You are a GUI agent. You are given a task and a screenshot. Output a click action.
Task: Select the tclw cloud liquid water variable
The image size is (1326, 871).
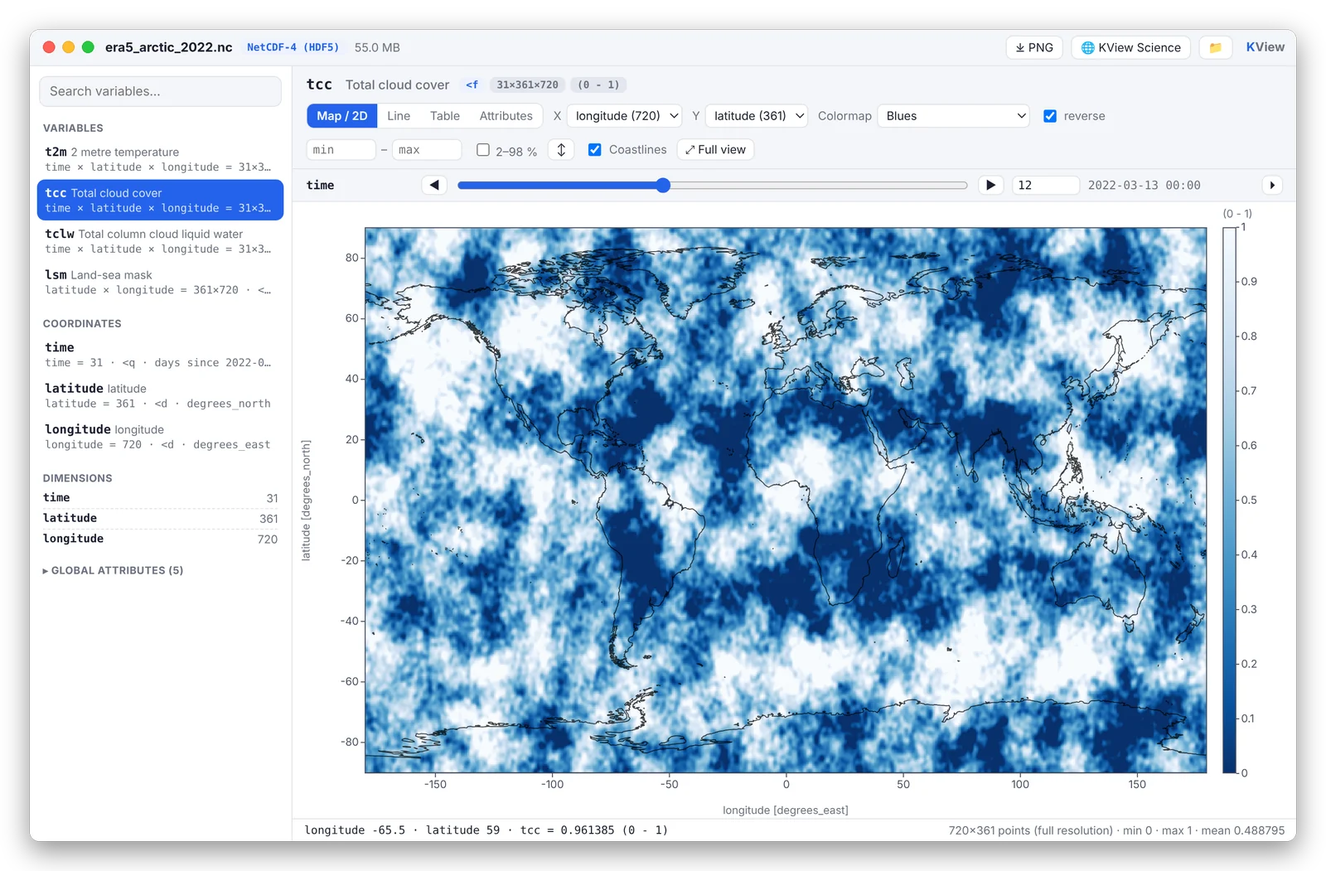(160, 241)
